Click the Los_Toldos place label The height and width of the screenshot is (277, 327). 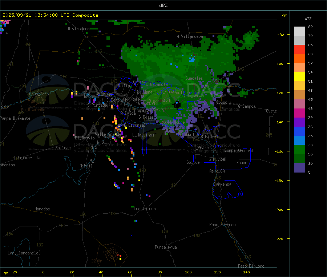(145, 209)
